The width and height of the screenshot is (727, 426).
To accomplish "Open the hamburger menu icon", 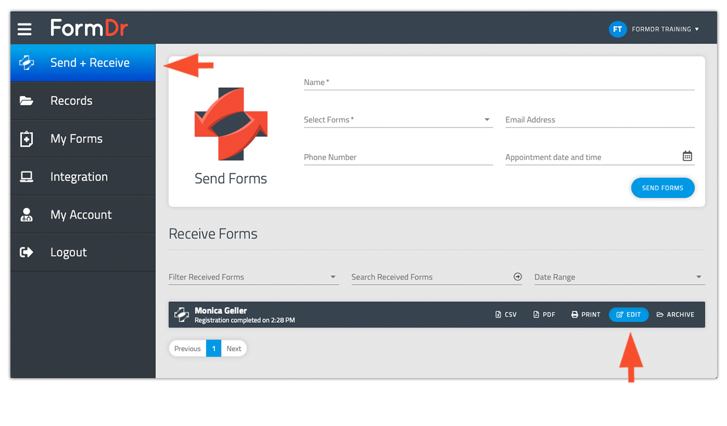I will point(24,29).
